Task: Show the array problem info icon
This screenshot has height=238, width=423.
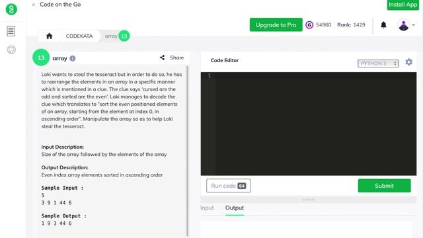Action: pos(73,58)
